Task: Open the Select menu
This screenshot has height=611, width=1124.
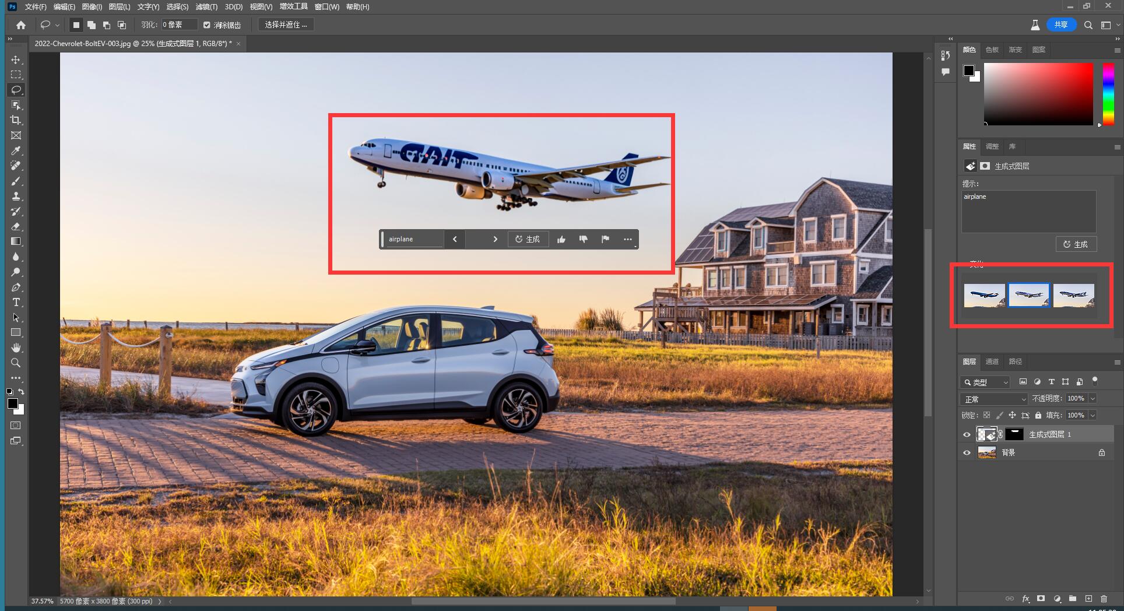Action: [177, 6]
